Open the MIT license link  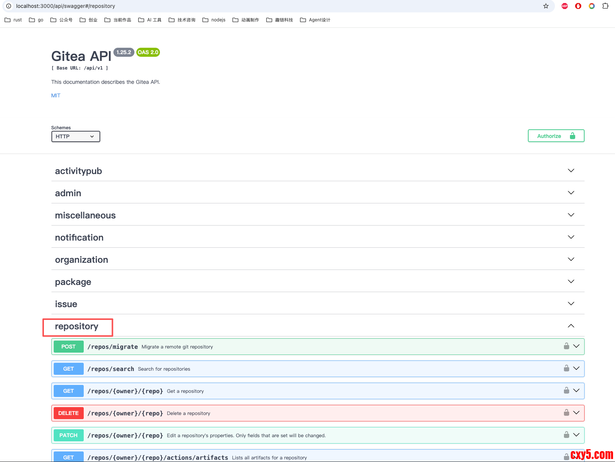[56, 95]
